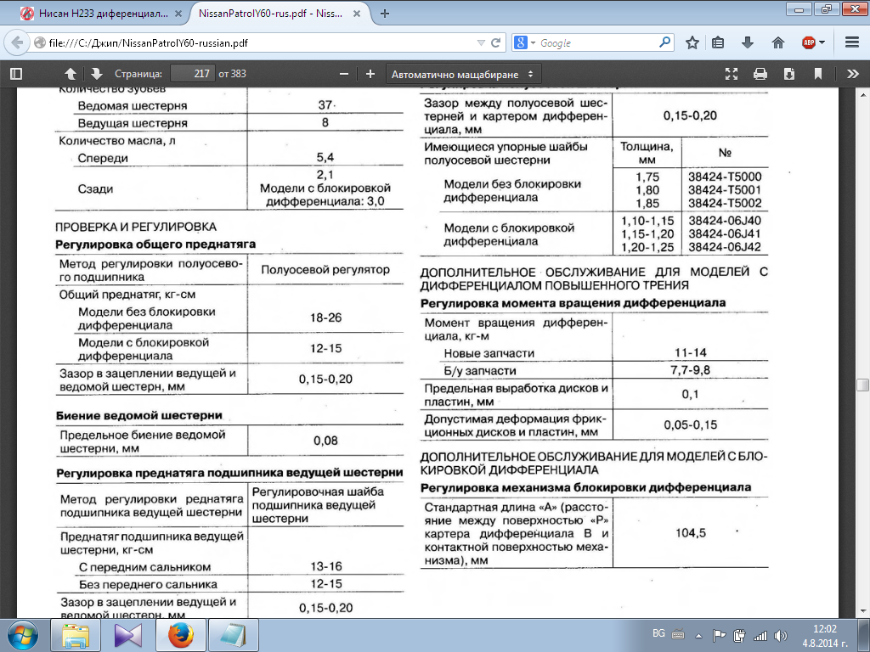Toggle the PDF sidebar panel
The height and width of the screenshot is (652, 870).
pos(16,74)
